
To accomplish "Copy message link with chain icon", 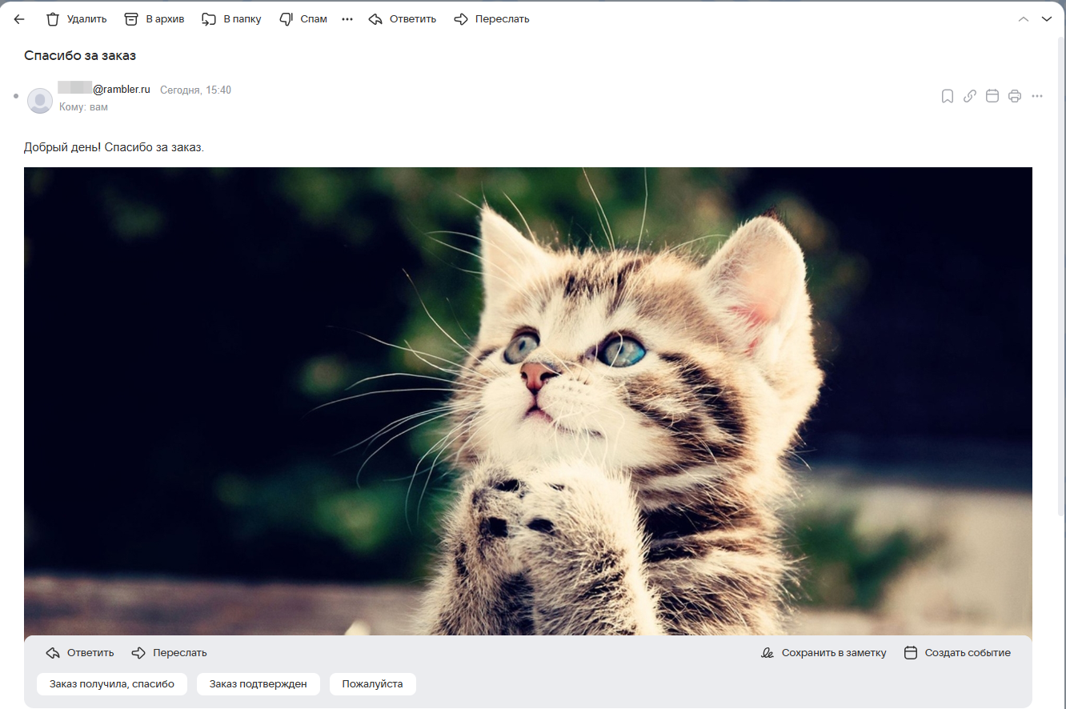I will point(969,96).
